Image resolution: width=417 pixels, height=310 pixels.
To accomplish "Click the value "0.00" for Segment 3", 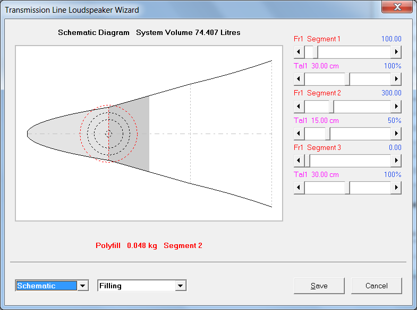I will pos(395,147).
